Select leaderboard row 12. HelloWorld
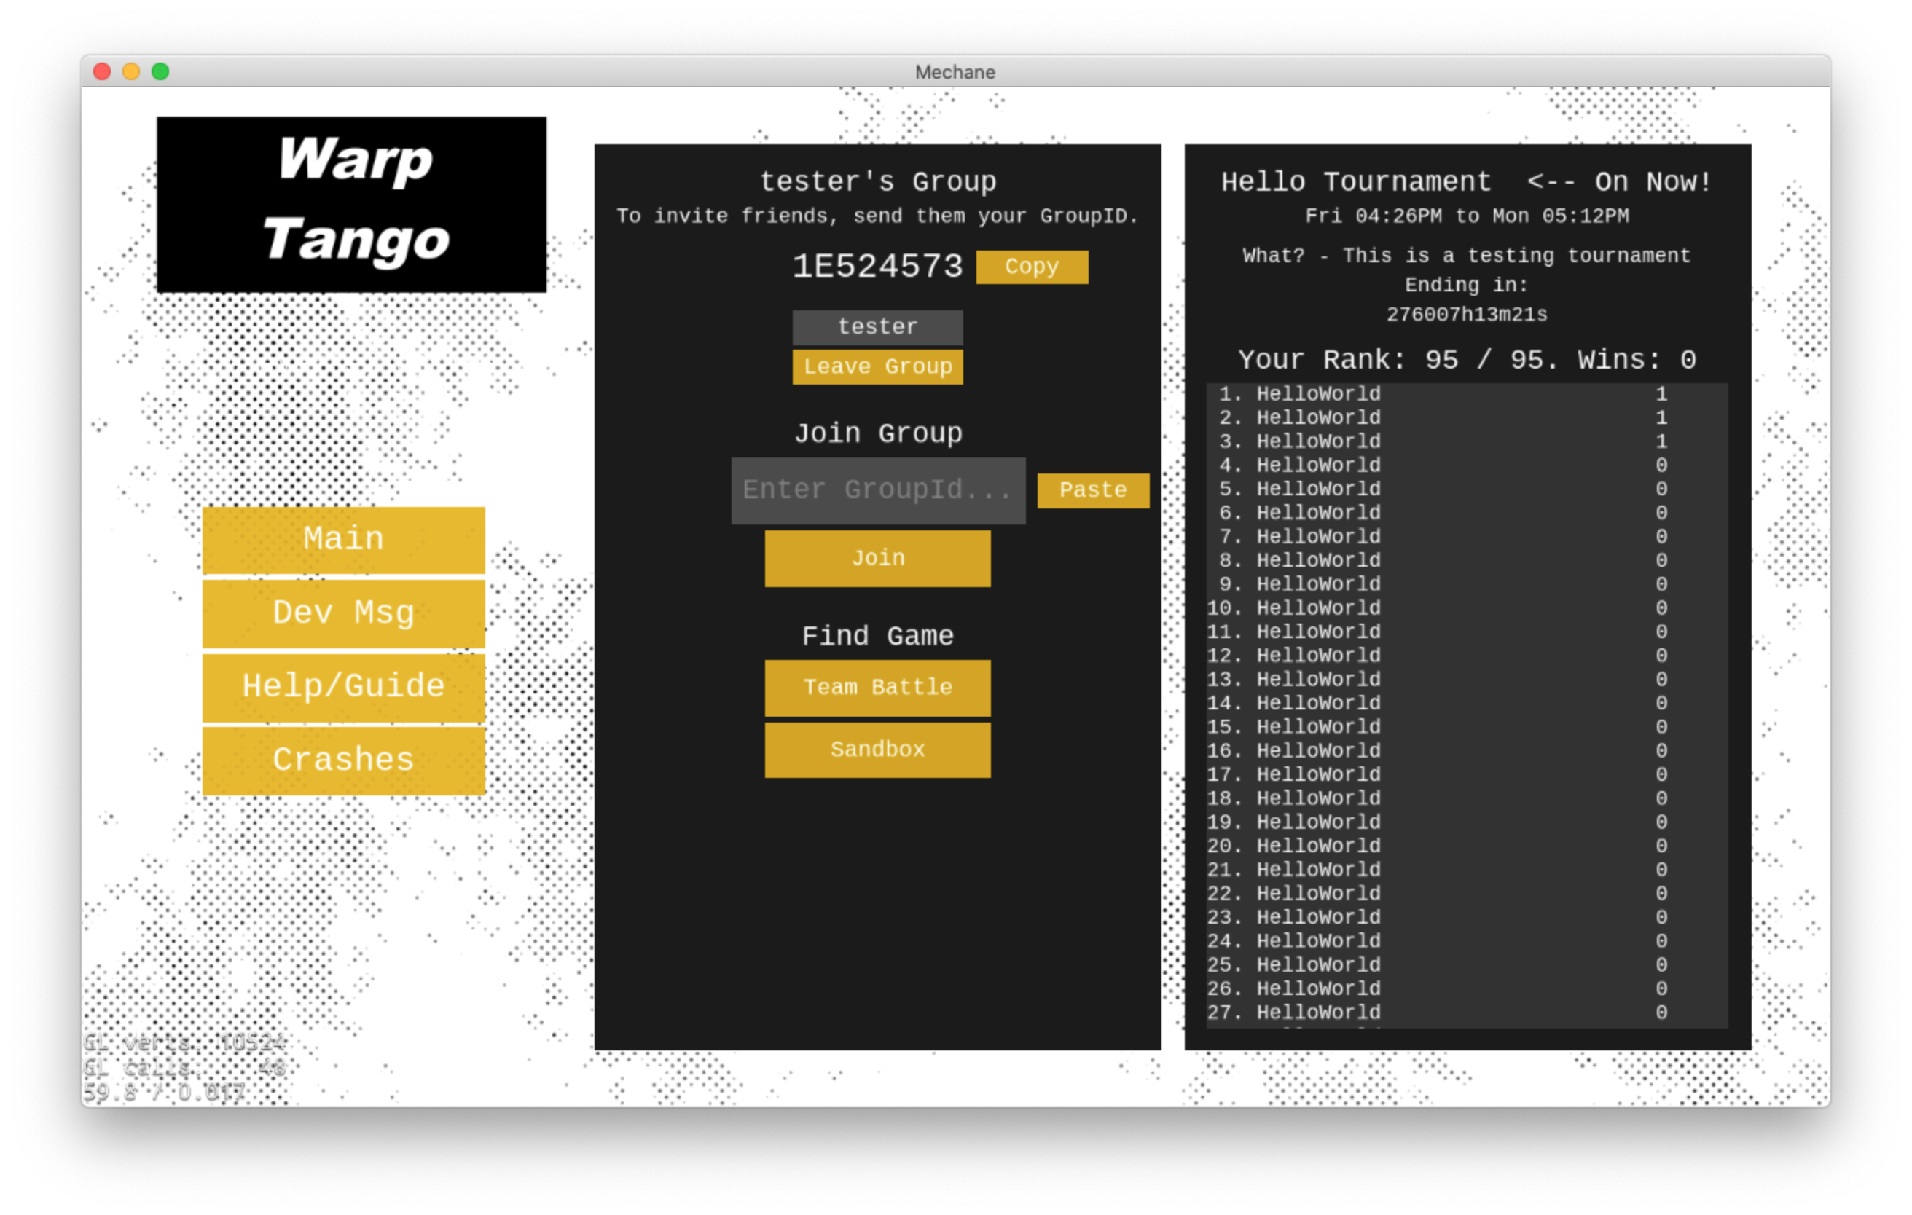The width and height of the screenshot is (1912, 1215). 1467,656
